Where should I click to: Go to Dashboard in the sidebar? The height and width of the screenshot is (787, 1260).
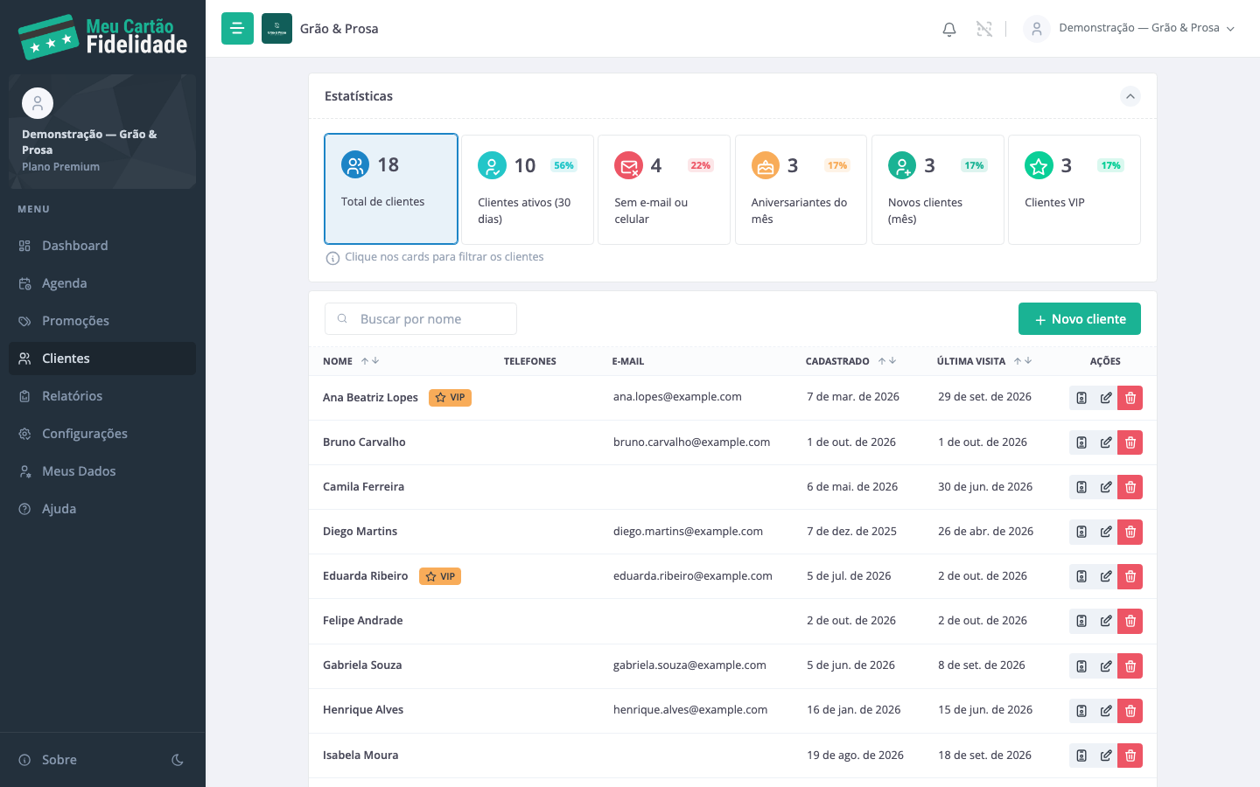[x=102, y=246]
